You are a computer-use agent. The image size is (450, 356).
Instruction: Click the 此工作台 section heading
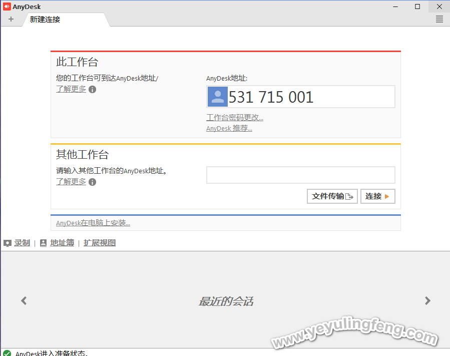77,62
